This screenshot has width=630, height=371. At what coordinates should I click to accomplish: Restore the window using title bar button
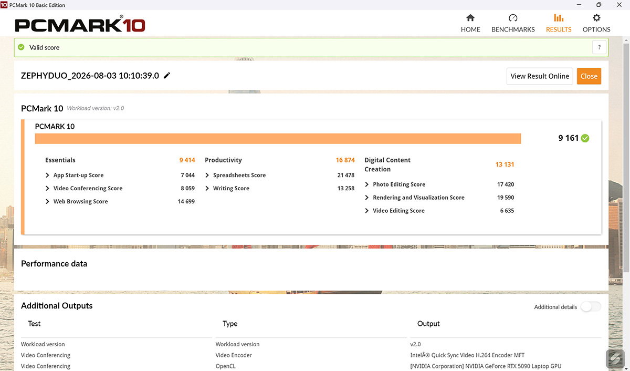598,5
